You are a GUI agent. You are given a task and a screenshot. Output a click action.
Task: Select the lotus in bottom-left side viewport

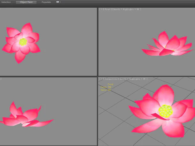(27, 114)
